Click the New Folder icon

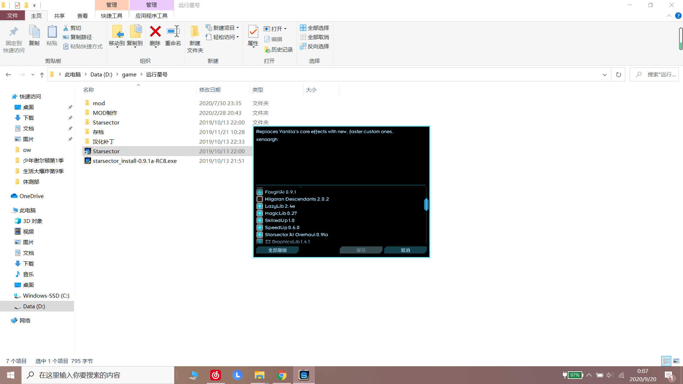click(195, 32)
